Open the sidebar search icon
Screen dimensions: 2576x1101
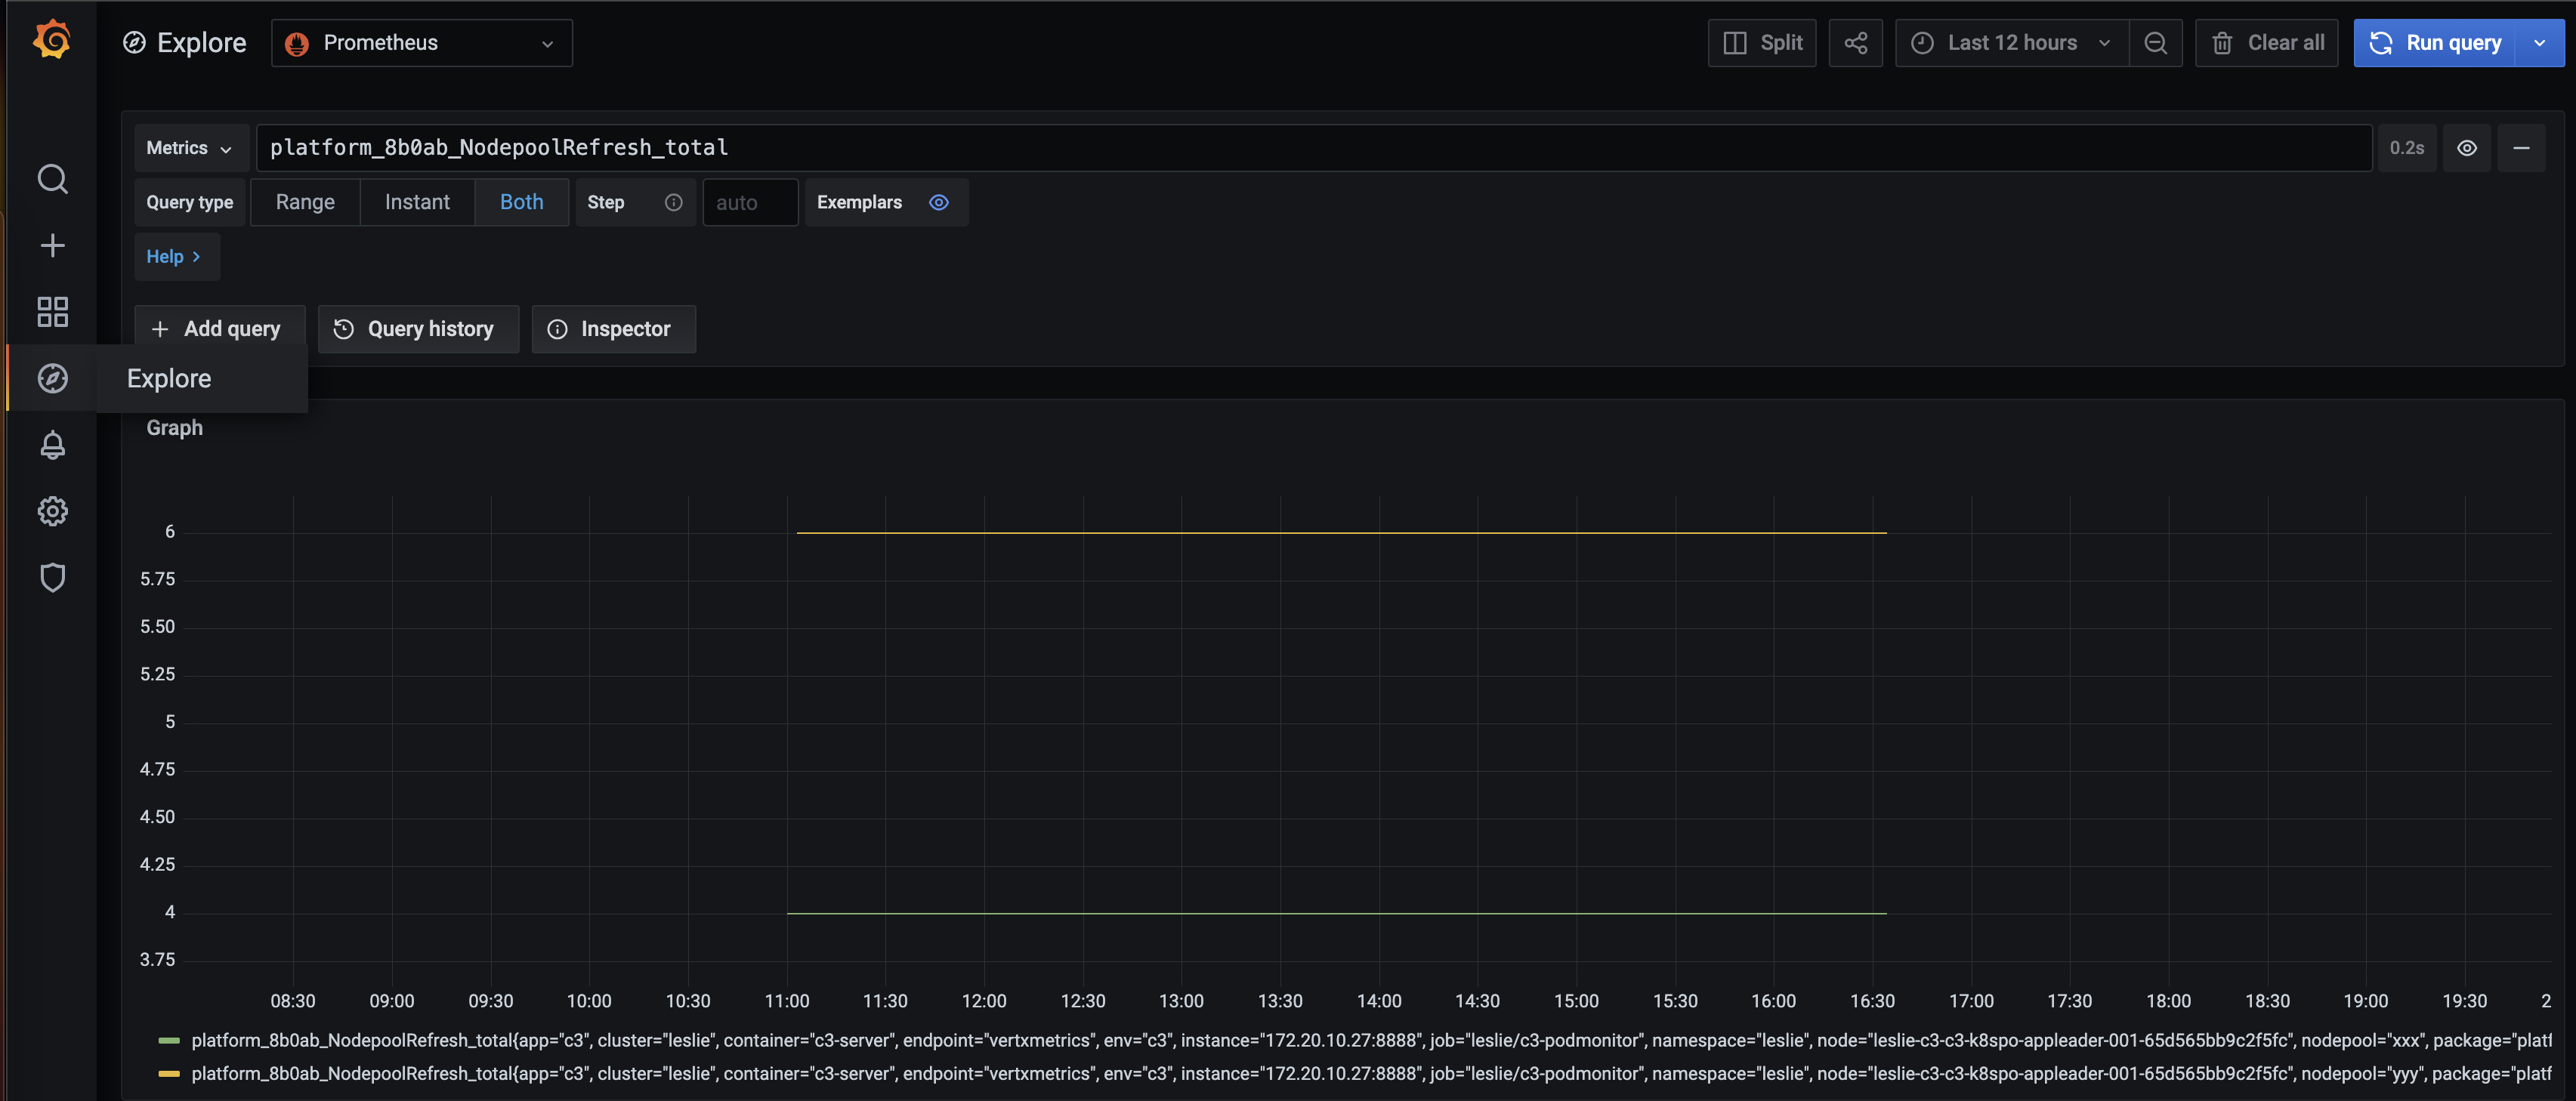point(52,179)
